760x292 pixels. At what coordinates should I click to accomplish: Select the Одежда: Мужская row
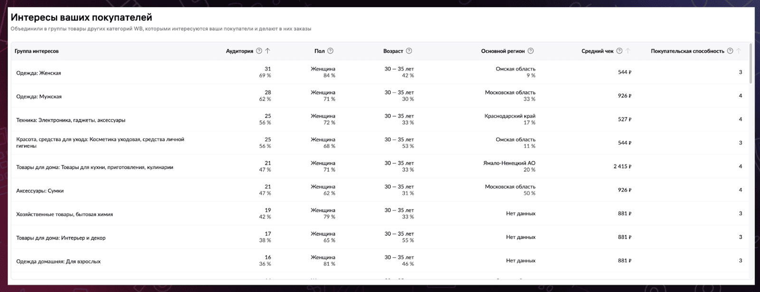379,96
